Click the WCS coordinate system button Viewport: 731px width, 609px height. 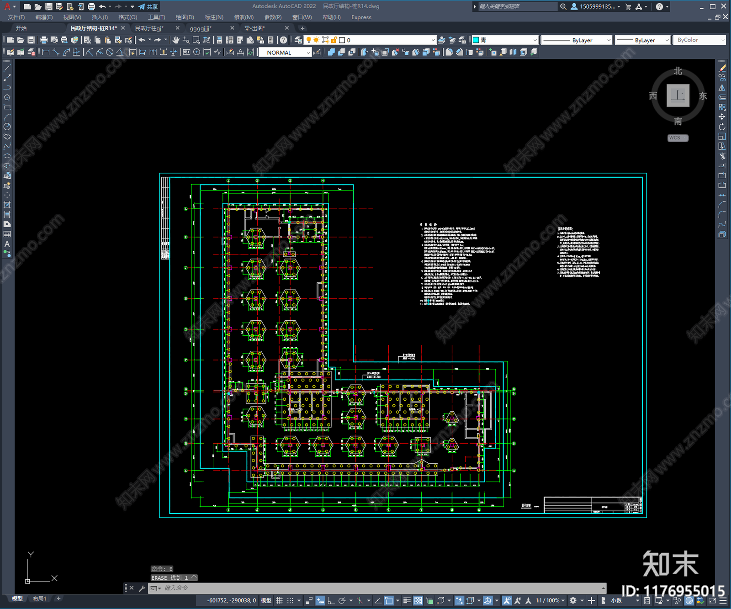tap(678, 138)
